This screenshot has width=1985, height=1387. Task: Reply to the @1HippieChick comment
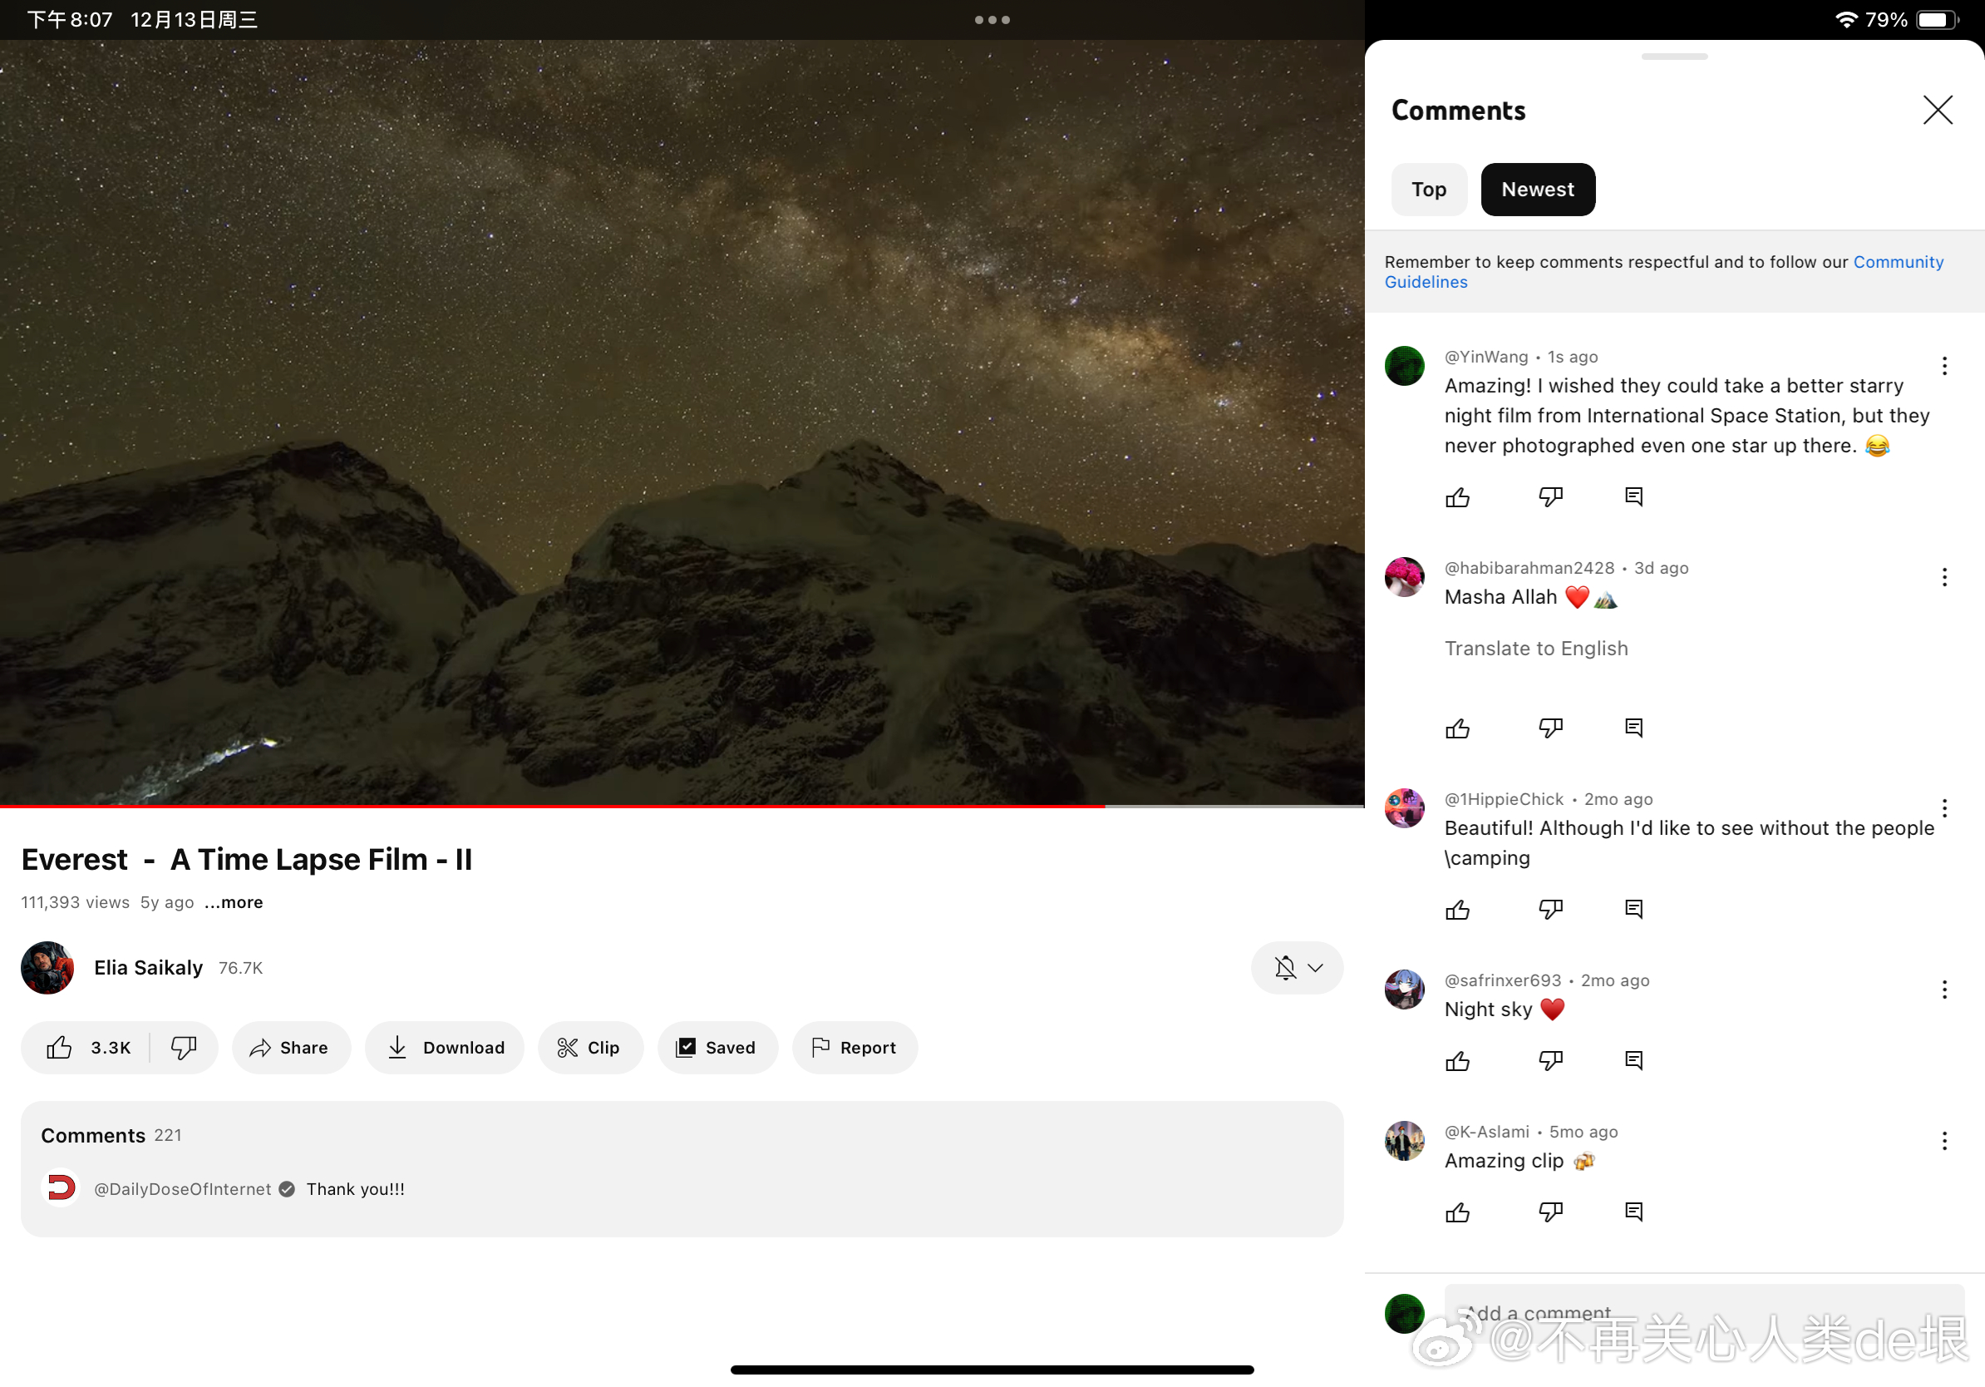click(1633, 909)
